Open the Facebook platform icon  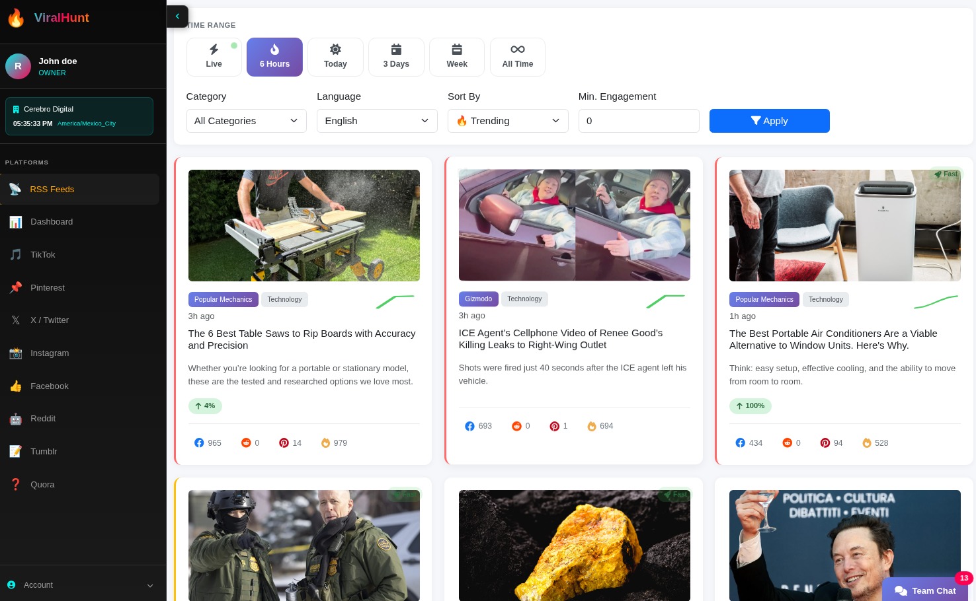16,386
